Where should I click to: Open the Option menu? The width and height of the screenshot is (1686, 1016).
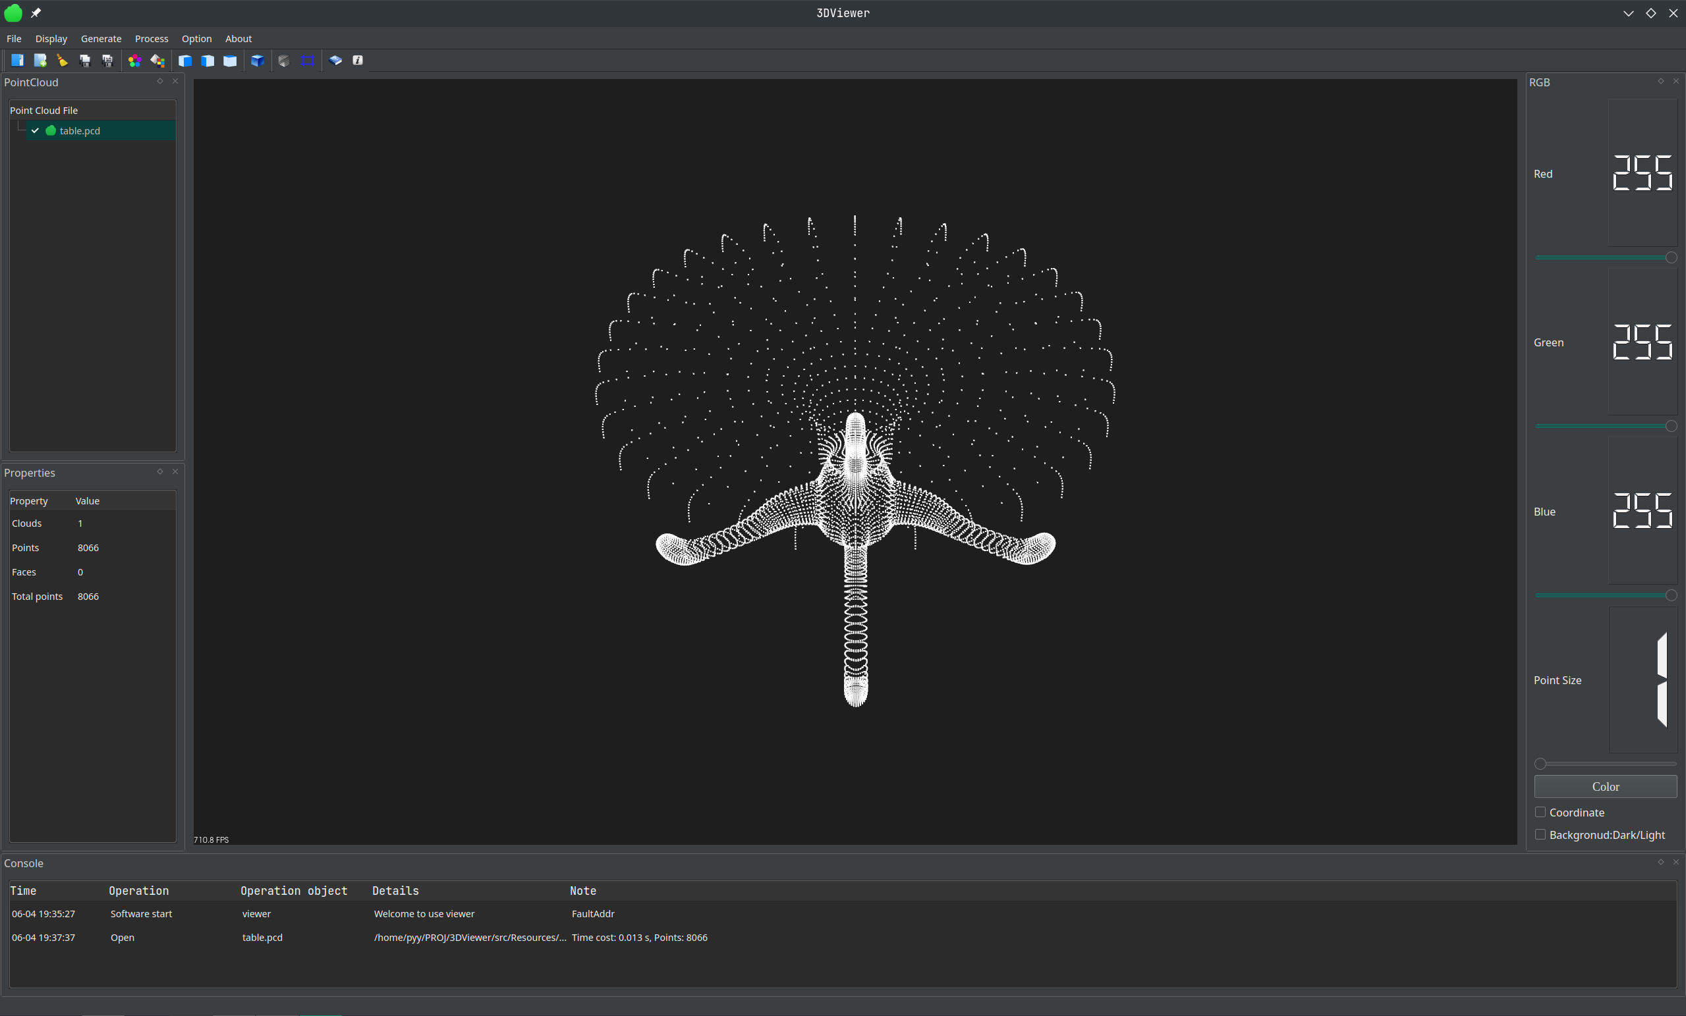point(196,39)
